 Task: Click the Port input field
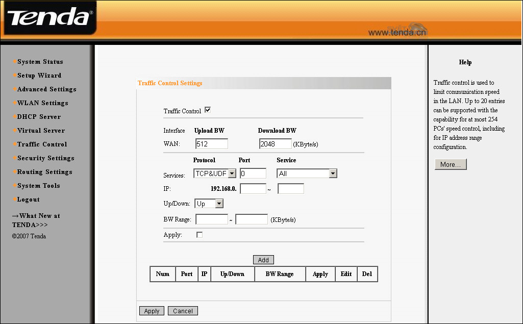pos(253,173)
